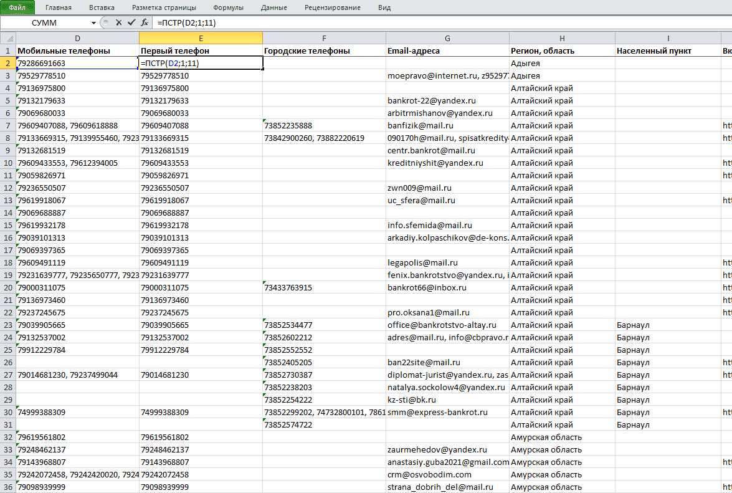Select column D header

click(77, 38)
